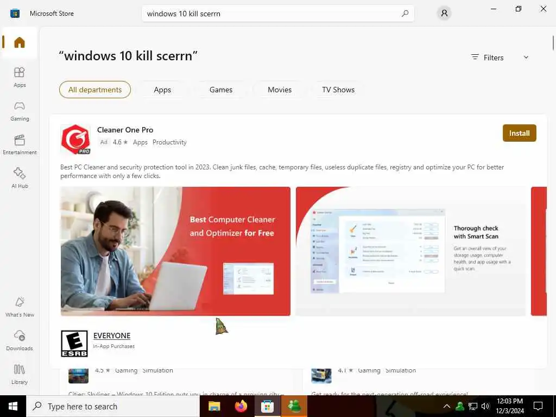The width and height of the screenshot is (556, 417).
Task: Switch to the Games filter tab
Action: (221, 90)
